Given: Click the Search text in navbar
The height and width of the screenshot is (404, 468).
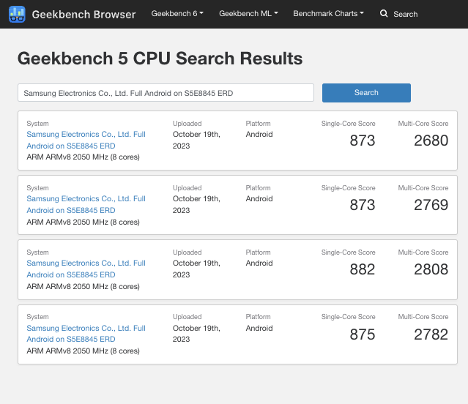Looking at the screenshot, I should click(x=405, y=14).
